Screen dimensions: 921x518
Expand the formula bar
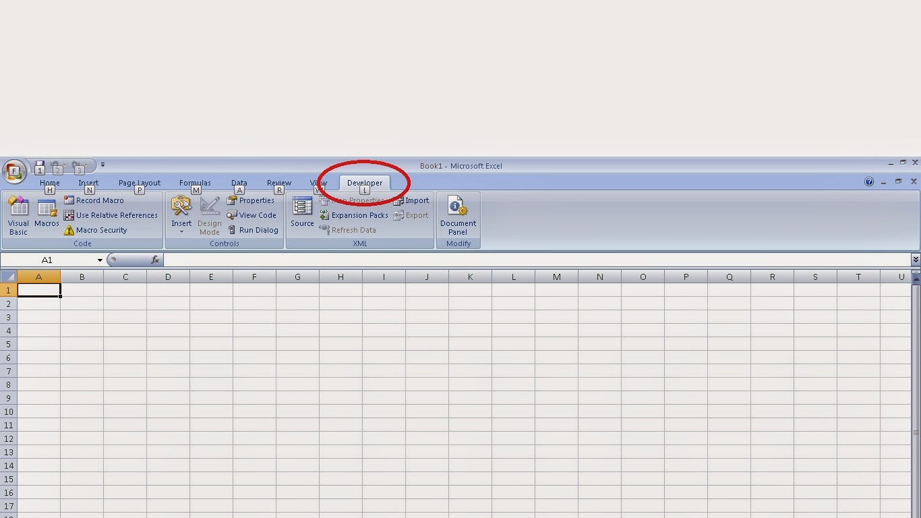tap(916, 260)
